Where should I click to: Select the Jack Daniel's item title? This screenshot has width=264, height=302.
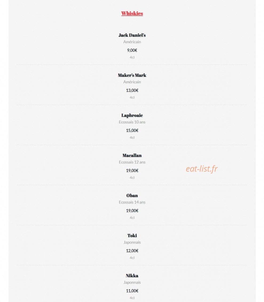pos(132,35)
